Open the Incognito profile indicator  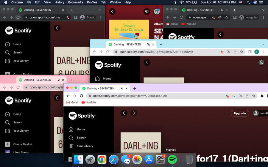pos(248,17)
